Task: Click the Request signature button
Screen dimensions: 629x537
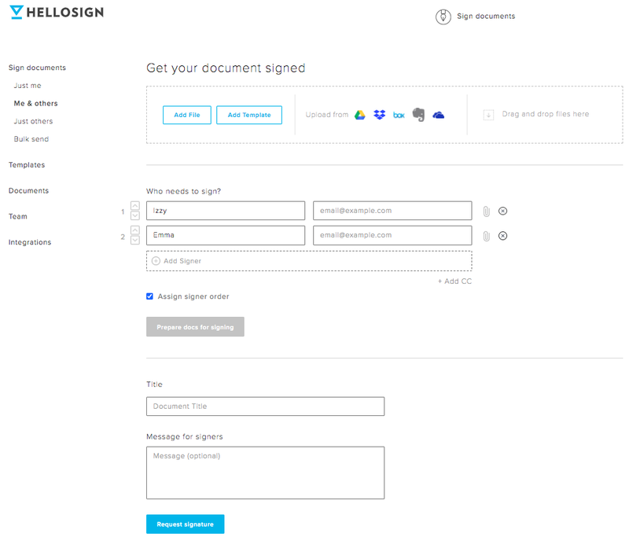Action: 186,524
